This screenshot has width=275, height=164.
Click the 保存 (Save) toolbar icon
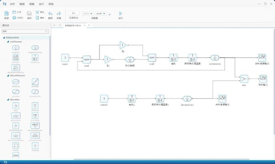29,13
